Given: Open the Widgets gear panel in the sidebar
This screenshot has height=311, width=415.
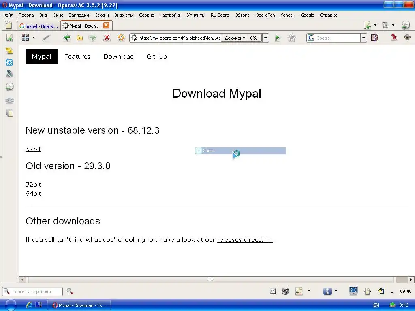Looking at the screenshot, I should click(9, 62).
